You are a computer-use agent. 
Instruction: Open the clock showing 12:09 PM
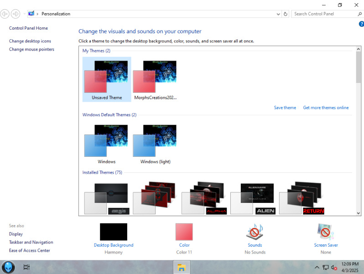(x=350, y=267)
